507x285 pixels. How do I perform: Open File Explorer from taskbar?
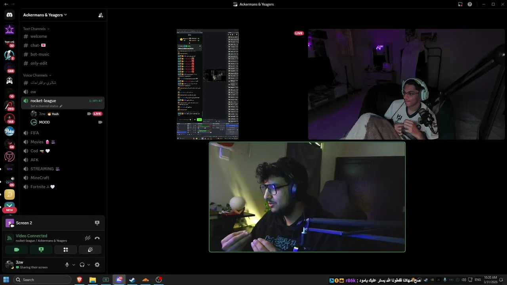coord(92,280)
